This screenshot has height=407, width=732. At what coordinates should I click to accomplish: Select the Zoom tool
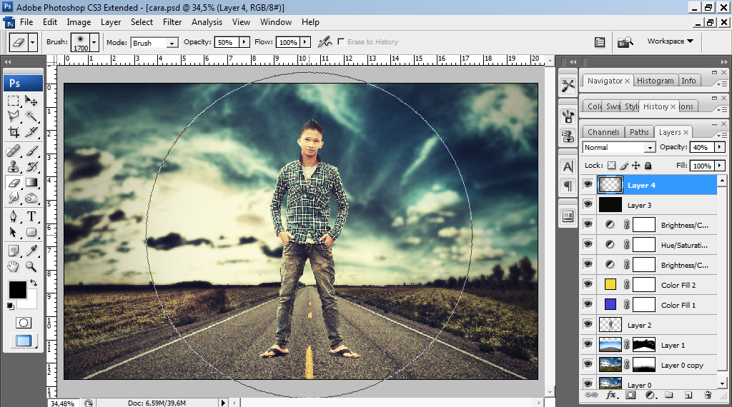click(x=31, y=266)
